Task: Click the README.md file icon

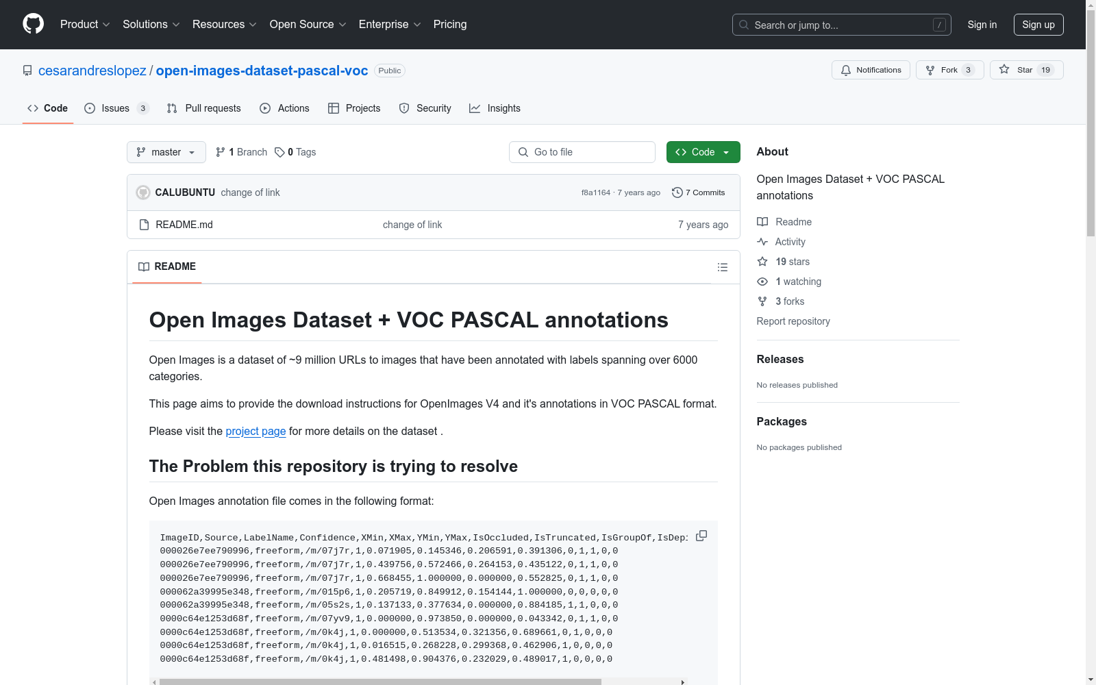Action: click(144, 225)
